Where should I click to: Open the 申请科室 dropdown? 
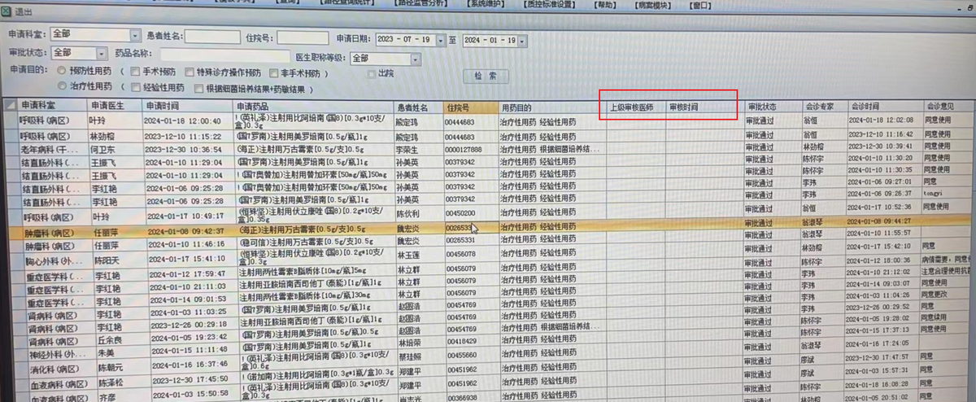[x=135, y=36]
